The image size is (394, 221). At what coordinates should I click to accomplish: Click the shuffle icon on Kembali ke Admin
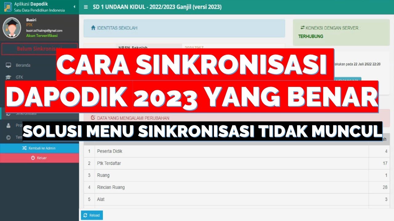[x=25, y=148]
